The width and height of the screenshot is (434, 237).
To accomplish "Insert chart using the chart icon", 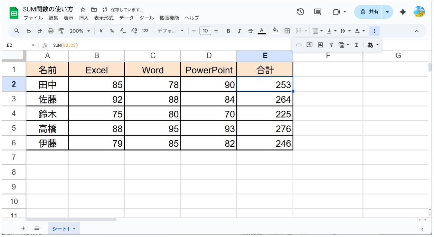I will [320, 45].
